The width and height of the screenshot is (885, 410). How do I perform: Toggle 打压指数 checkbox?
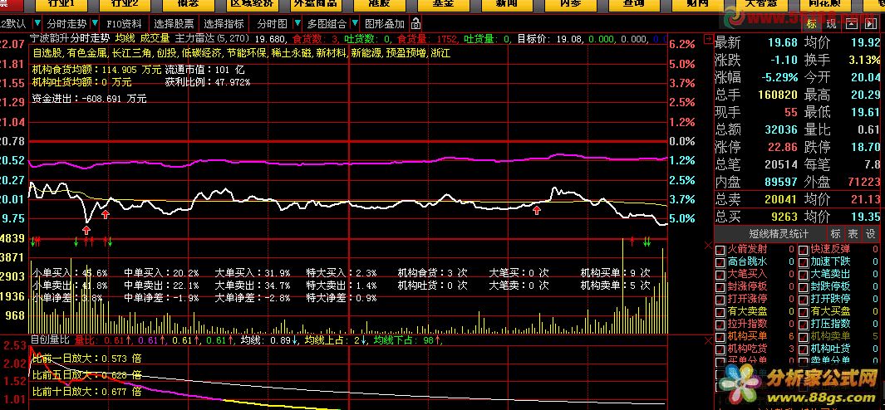click(x=804, y=324)
